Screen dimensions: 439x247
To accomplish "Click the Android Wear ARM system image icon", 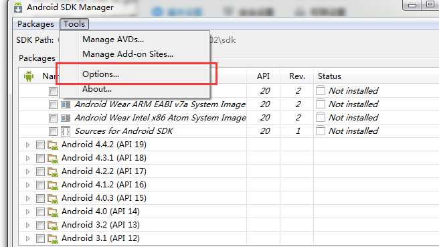I will (66, 104).
